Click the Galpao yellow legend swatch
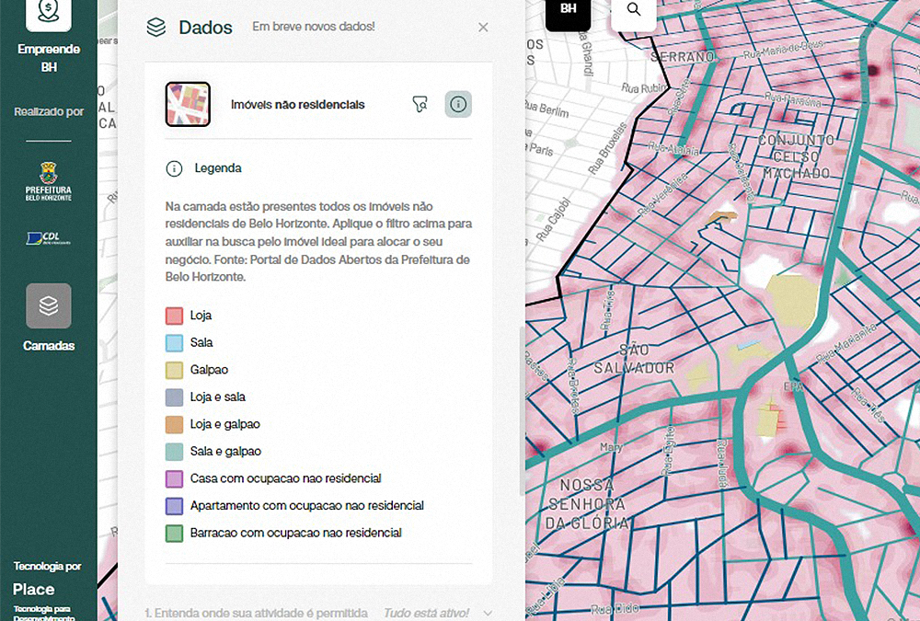Viewport: 920px width, 621px height. click(x=175, y=370)
